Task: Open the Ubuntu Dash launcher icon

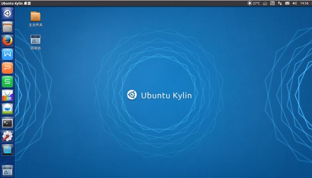Action: pyautogui.click(x=7, y=13)
